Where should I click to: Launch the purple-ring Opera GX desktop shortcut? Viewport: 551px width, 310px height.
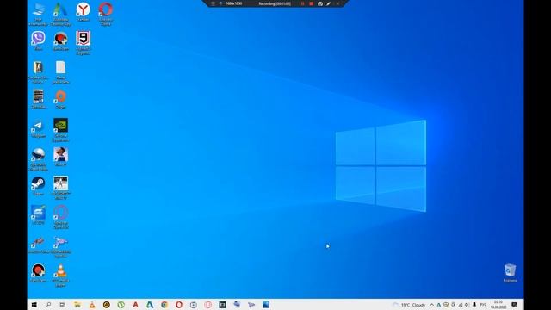60,217
